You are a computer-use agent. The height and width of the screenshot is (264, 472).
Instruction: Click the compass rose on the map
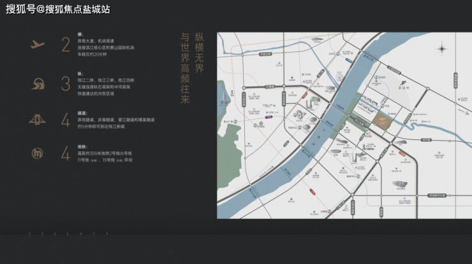pos(441,49)
